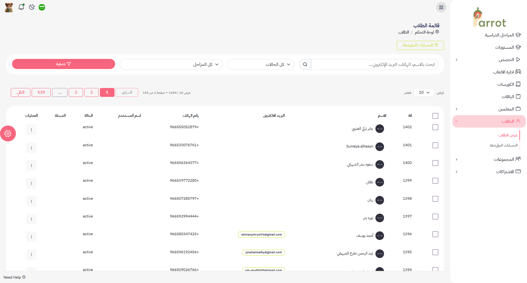527x283 pixels.
Task: Open the floating settings gear button
Action: (8, 134)
